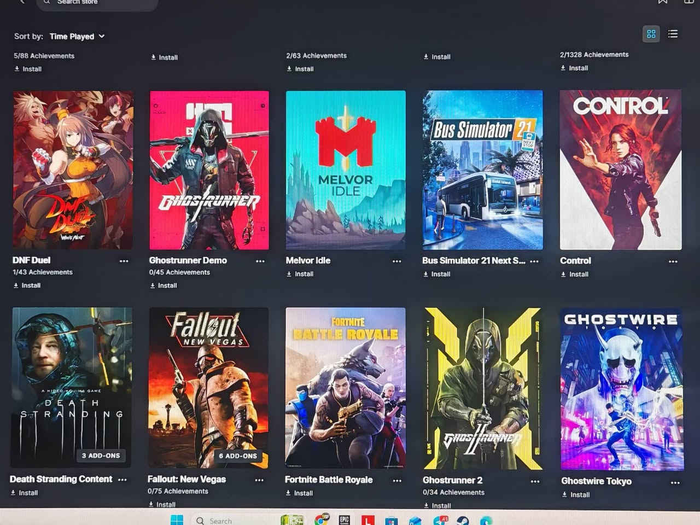
Task: Click the 0/45 Achievements text
Action: point(179,272)
